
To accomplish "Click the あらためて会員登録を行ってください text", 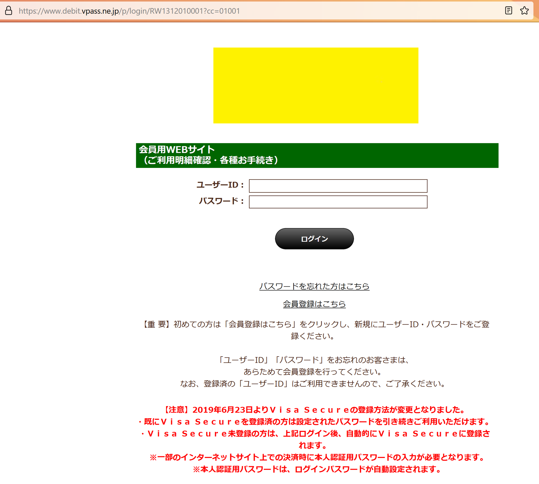I will [x=313, y=372].
